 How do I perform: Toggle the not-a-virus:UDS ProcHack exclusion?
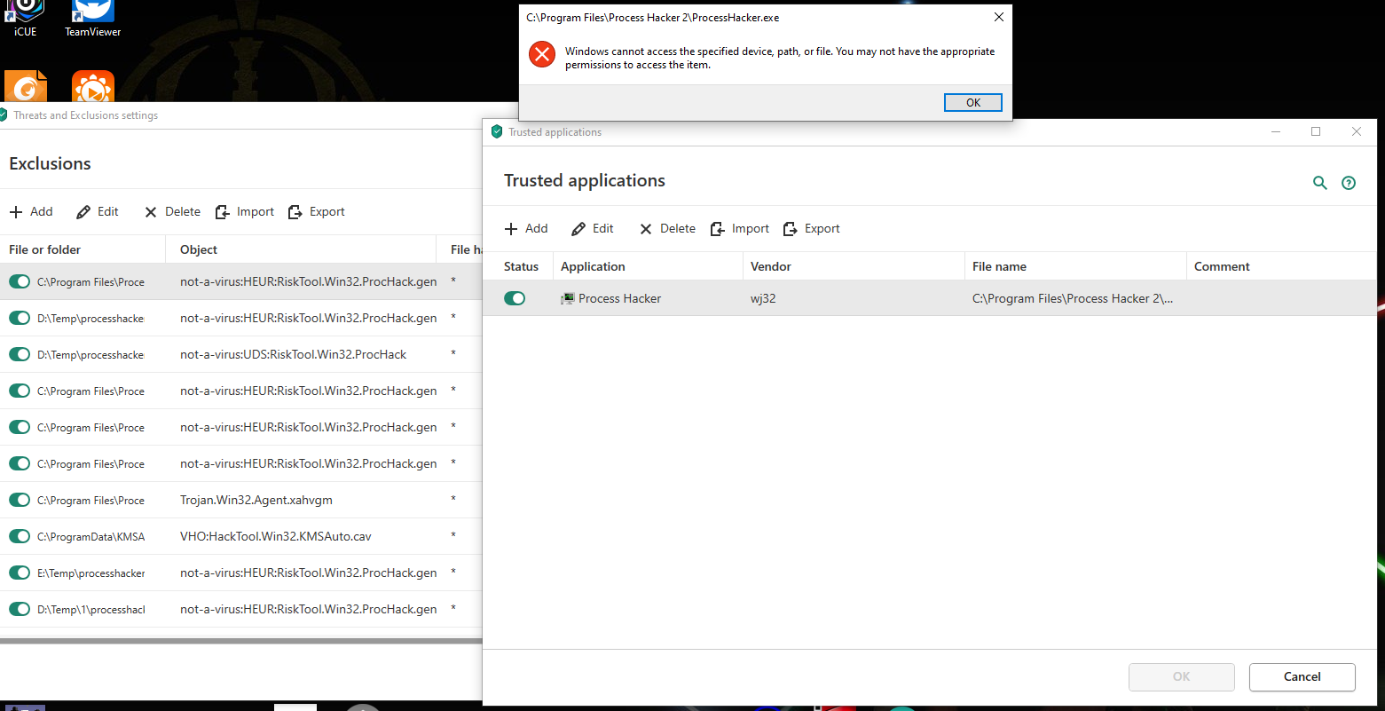[x=20, y=355]
